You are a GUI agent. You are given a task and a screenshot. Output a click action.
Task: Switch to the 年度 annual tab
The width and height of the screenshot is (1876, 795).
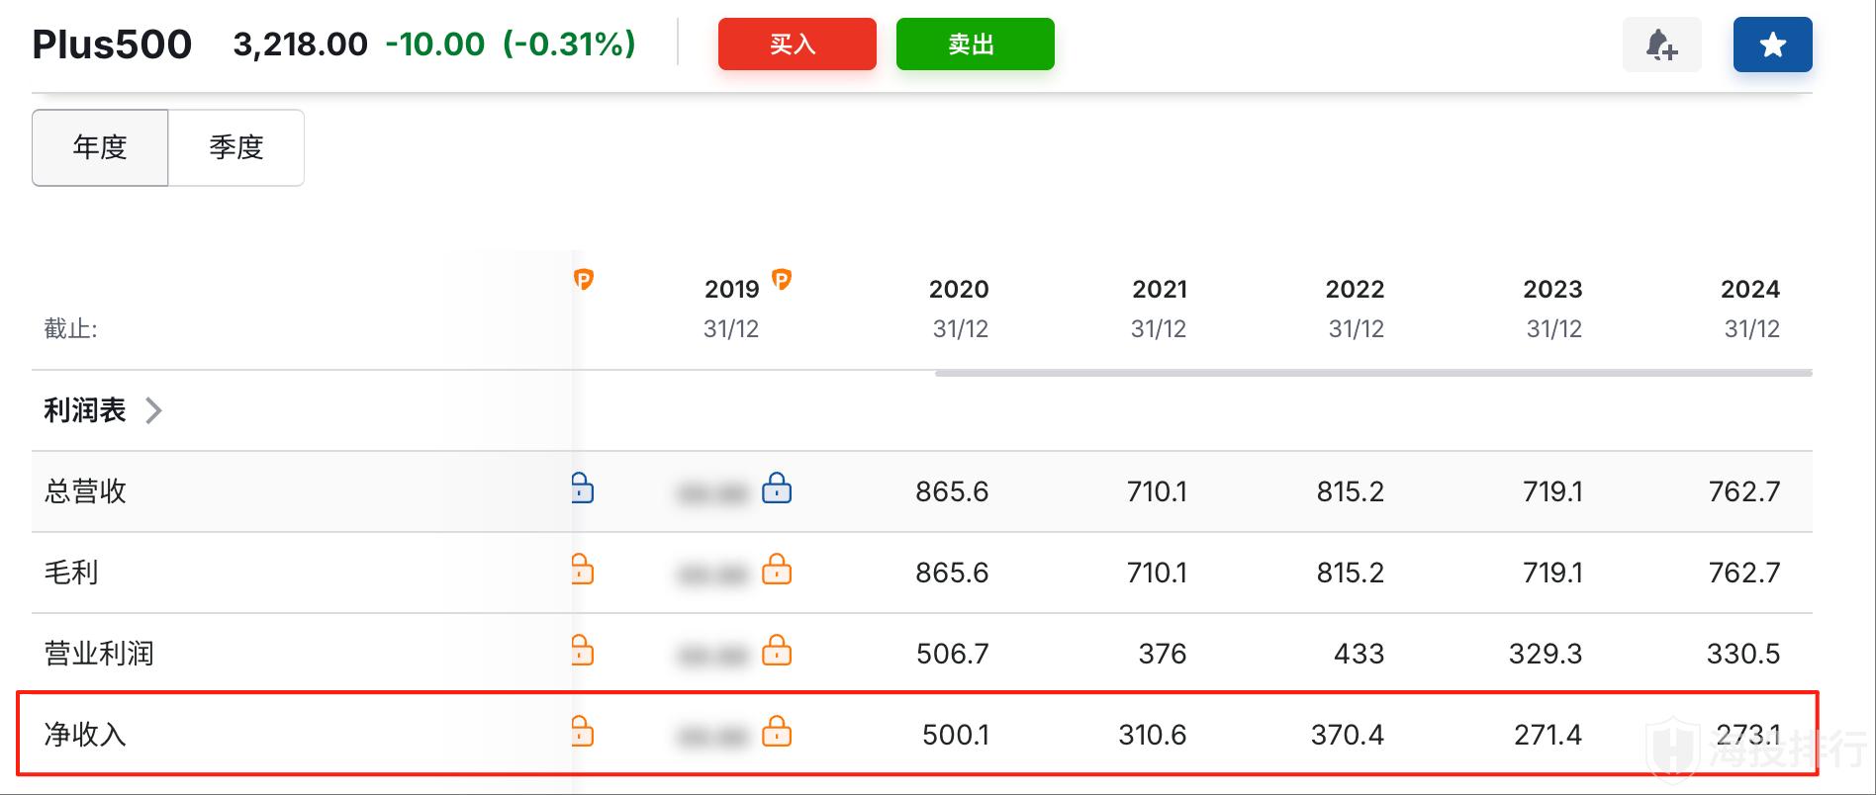click(100, 147)
